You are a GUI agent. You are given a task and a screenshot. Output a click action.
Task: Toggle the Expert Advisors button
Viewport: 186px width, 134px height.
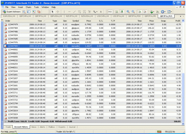coord(12,12)
